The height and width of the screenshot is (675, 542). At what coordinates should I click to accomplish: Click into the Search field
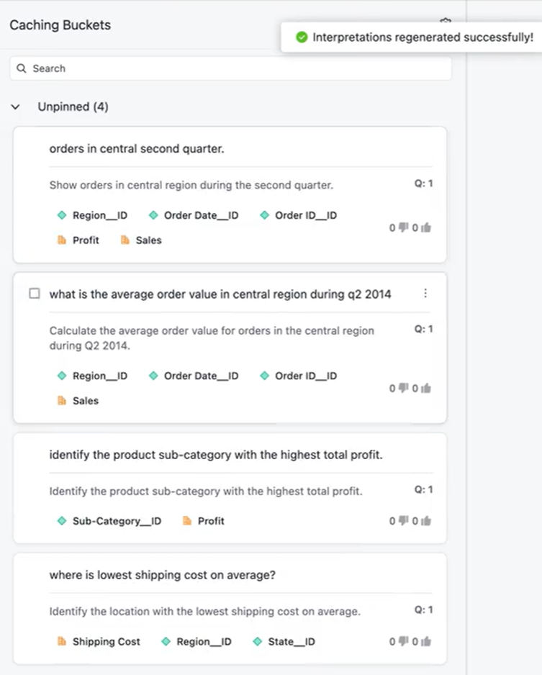(230, 68)
